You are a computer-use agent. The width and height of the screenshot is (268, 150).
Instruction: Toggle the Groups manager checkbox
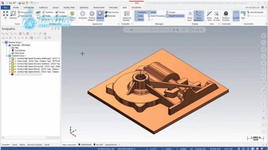pyautogui.click(x=171, y=12)
